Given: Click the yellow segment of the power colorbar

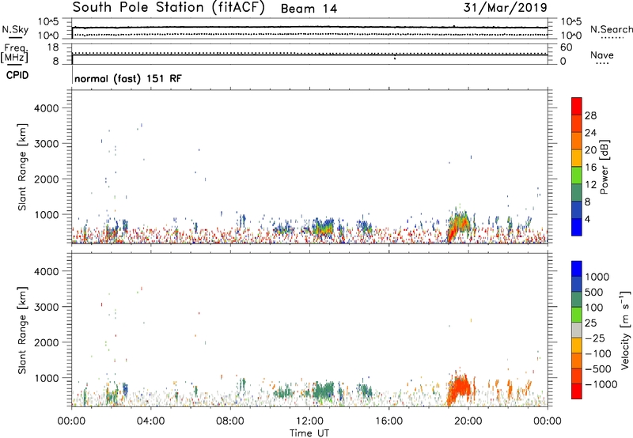Looking at the screenshot, I should click(577, 158).
